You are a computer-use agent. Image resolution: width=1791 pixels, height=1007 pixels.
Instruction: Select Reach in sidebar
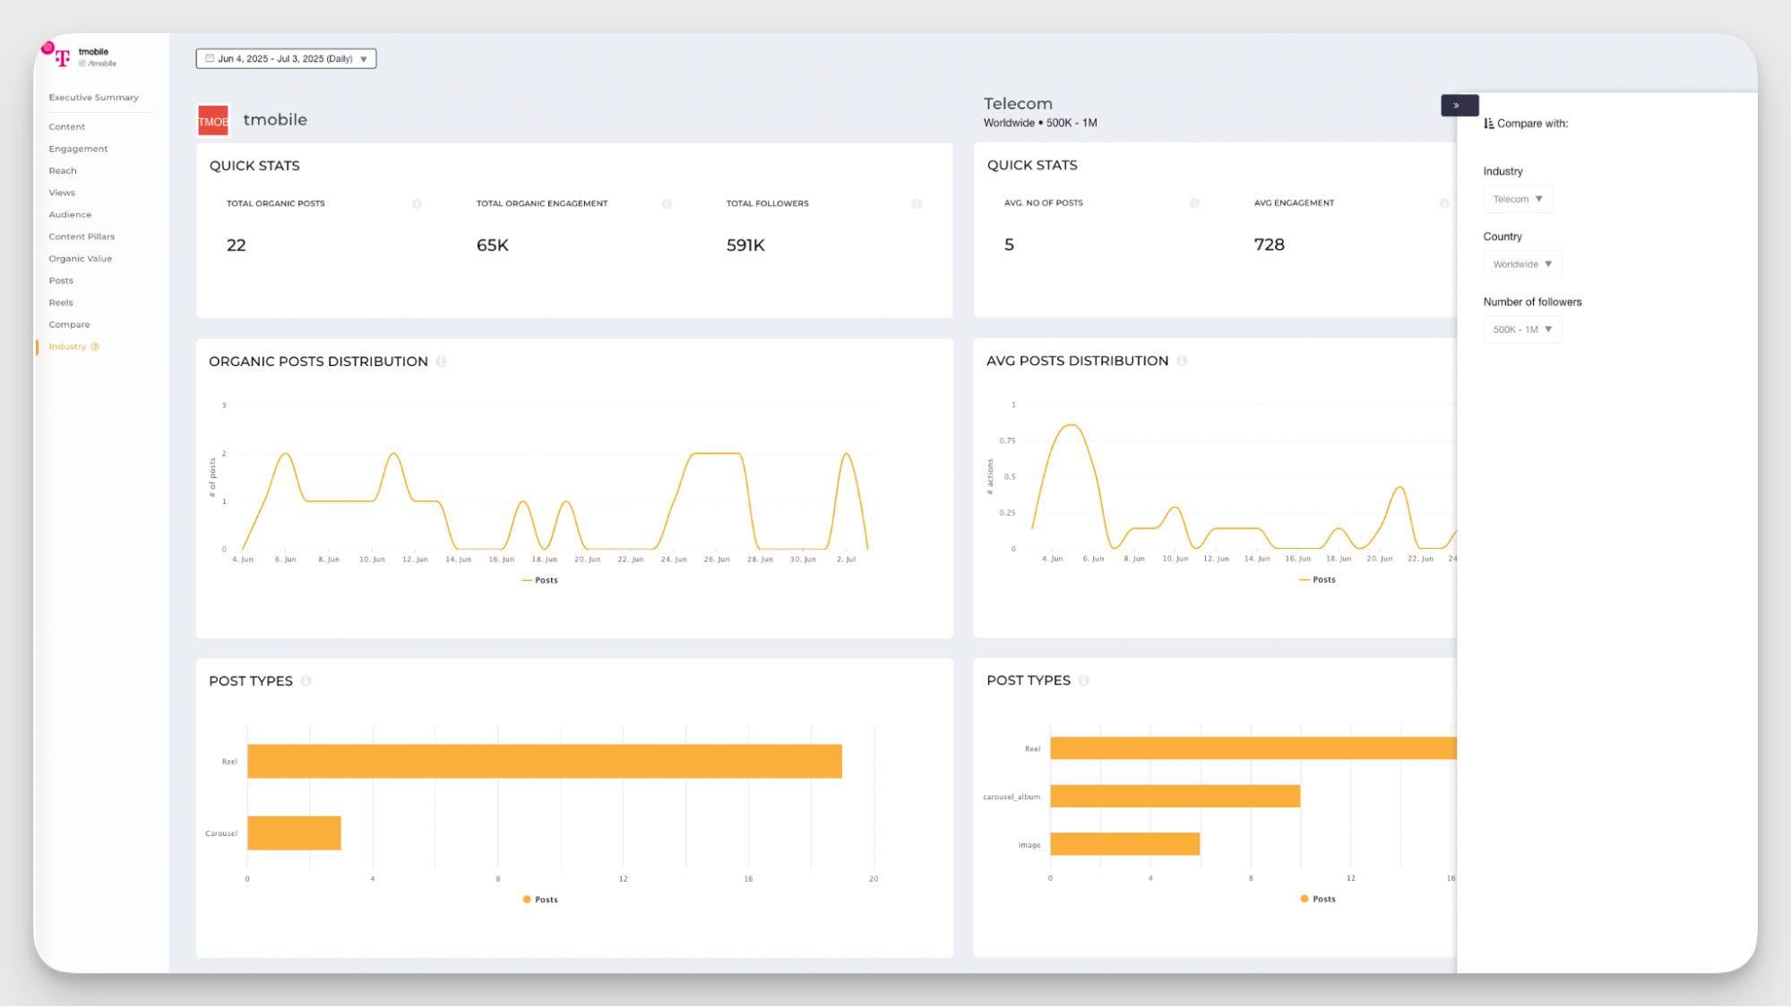coord(63,171)
